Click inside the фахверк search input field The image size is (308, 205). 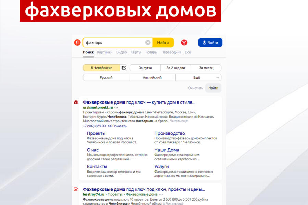point(113,42)
